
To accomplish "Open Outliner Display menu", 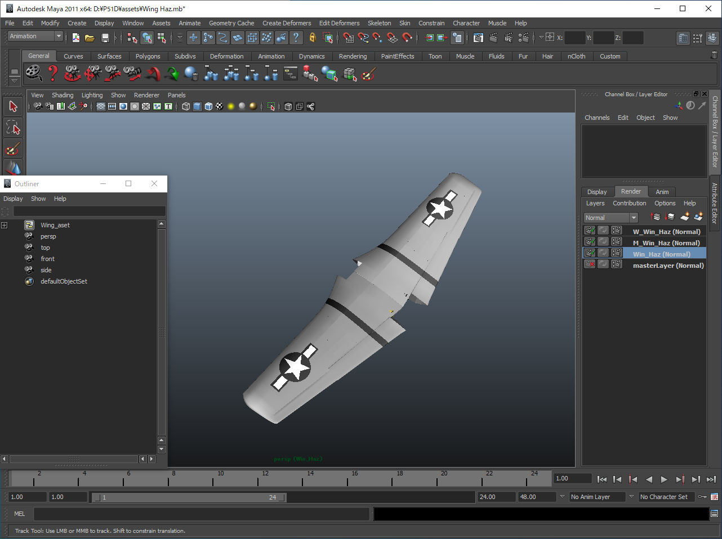I will pyautogui.click(x=13, y=199).
